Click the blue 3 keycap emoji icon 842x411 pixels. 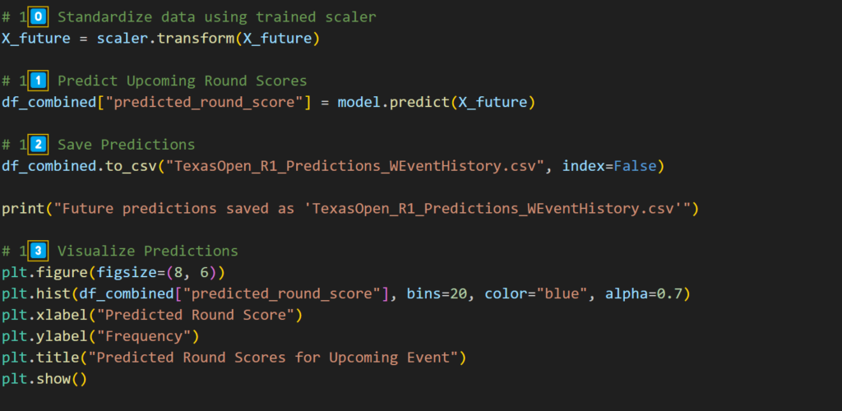pos(38,251)
